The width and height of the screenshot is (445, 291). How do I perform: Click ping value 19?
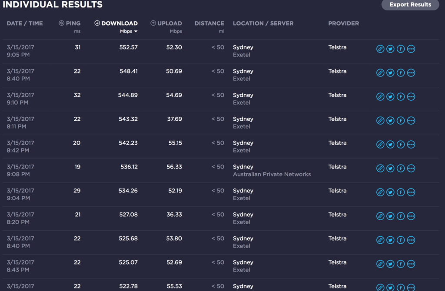(x=77, y=167)
